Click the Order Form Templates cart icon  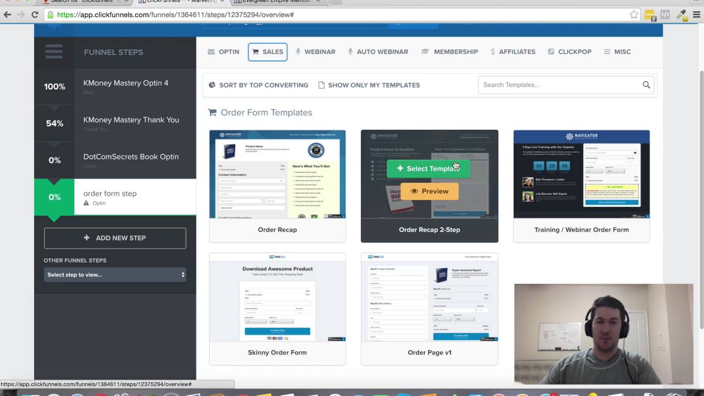pos(212,112)
